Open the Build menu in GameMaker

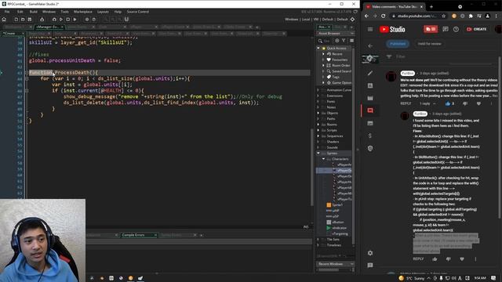tap(33, 12)
